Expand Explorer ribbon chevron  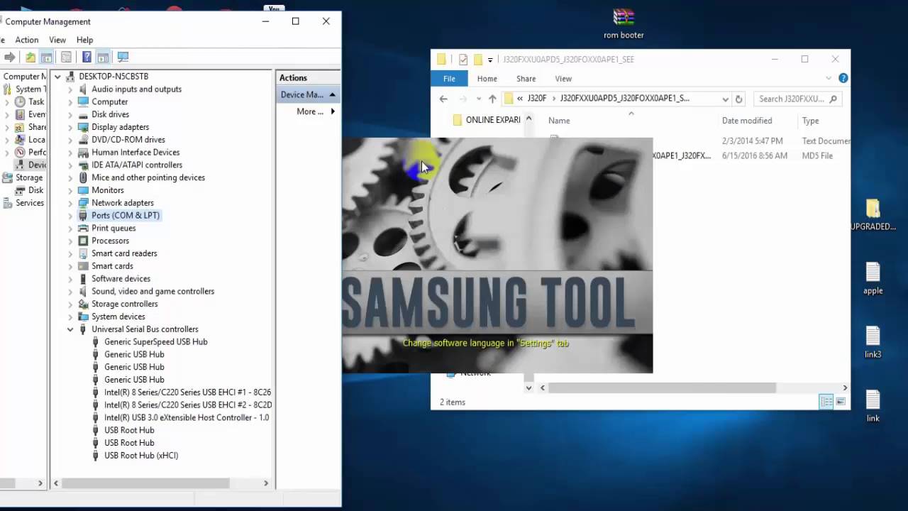point(829,78)
